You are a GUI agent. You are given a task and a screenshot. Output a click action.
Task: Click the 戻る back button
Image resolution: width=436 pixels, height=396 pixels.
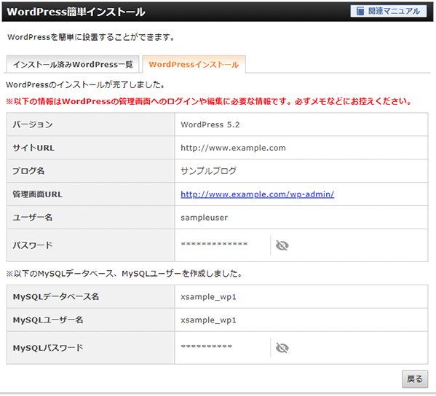pos(415,379)
